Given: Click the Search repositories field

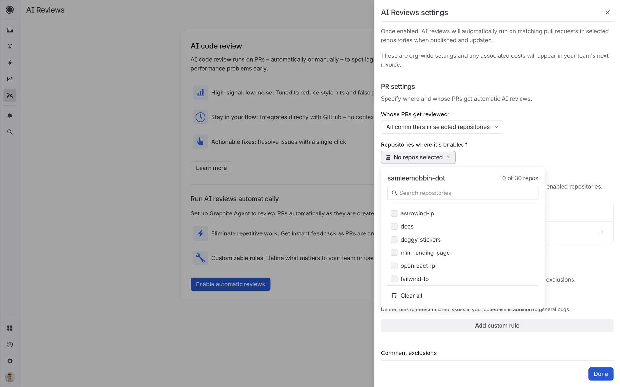Looking at the screenshot, I should coord(462,193).
